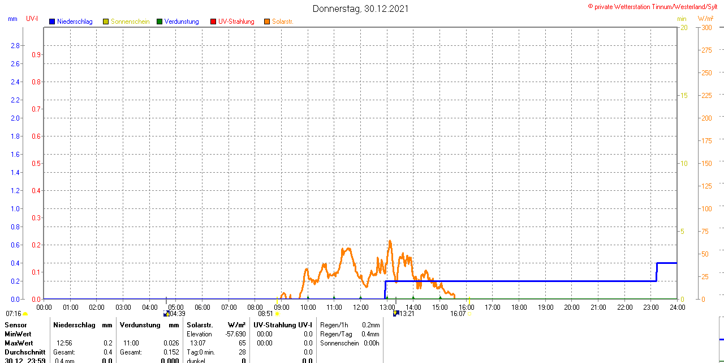Select the UV-Strahlung legend label

pos(236,22)
